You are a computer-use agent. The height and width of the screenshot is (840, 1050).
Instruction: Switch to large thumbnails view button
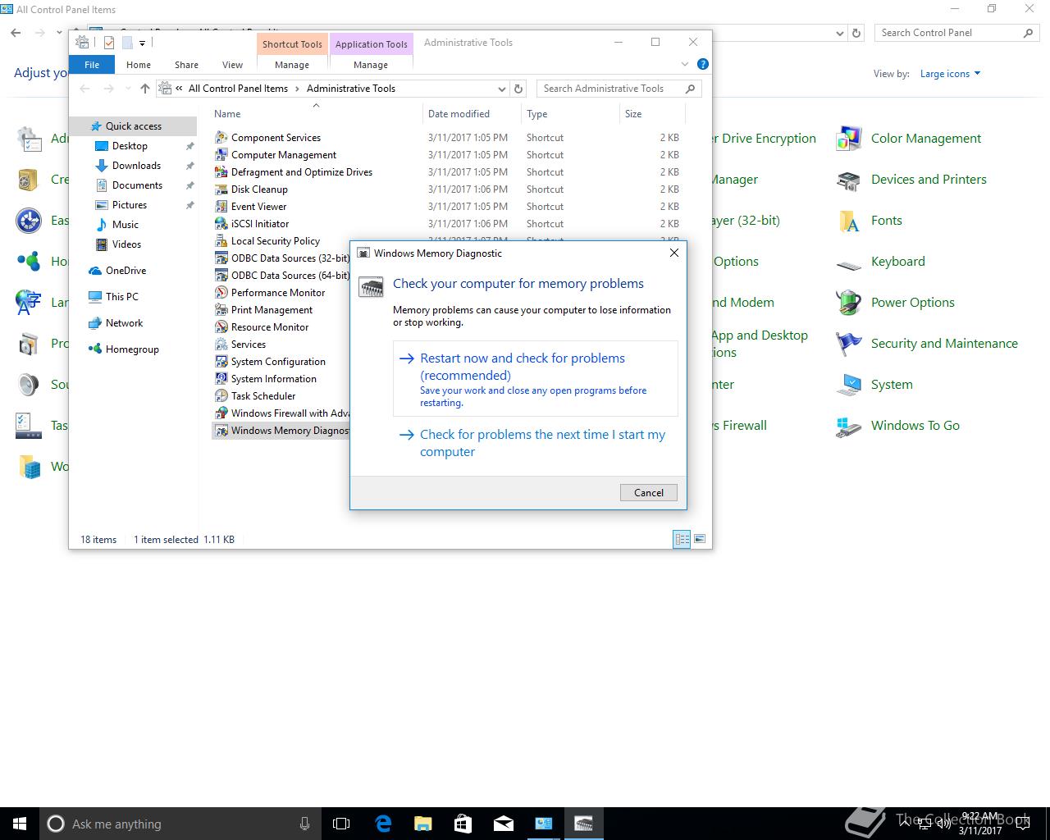click(700, 539)
